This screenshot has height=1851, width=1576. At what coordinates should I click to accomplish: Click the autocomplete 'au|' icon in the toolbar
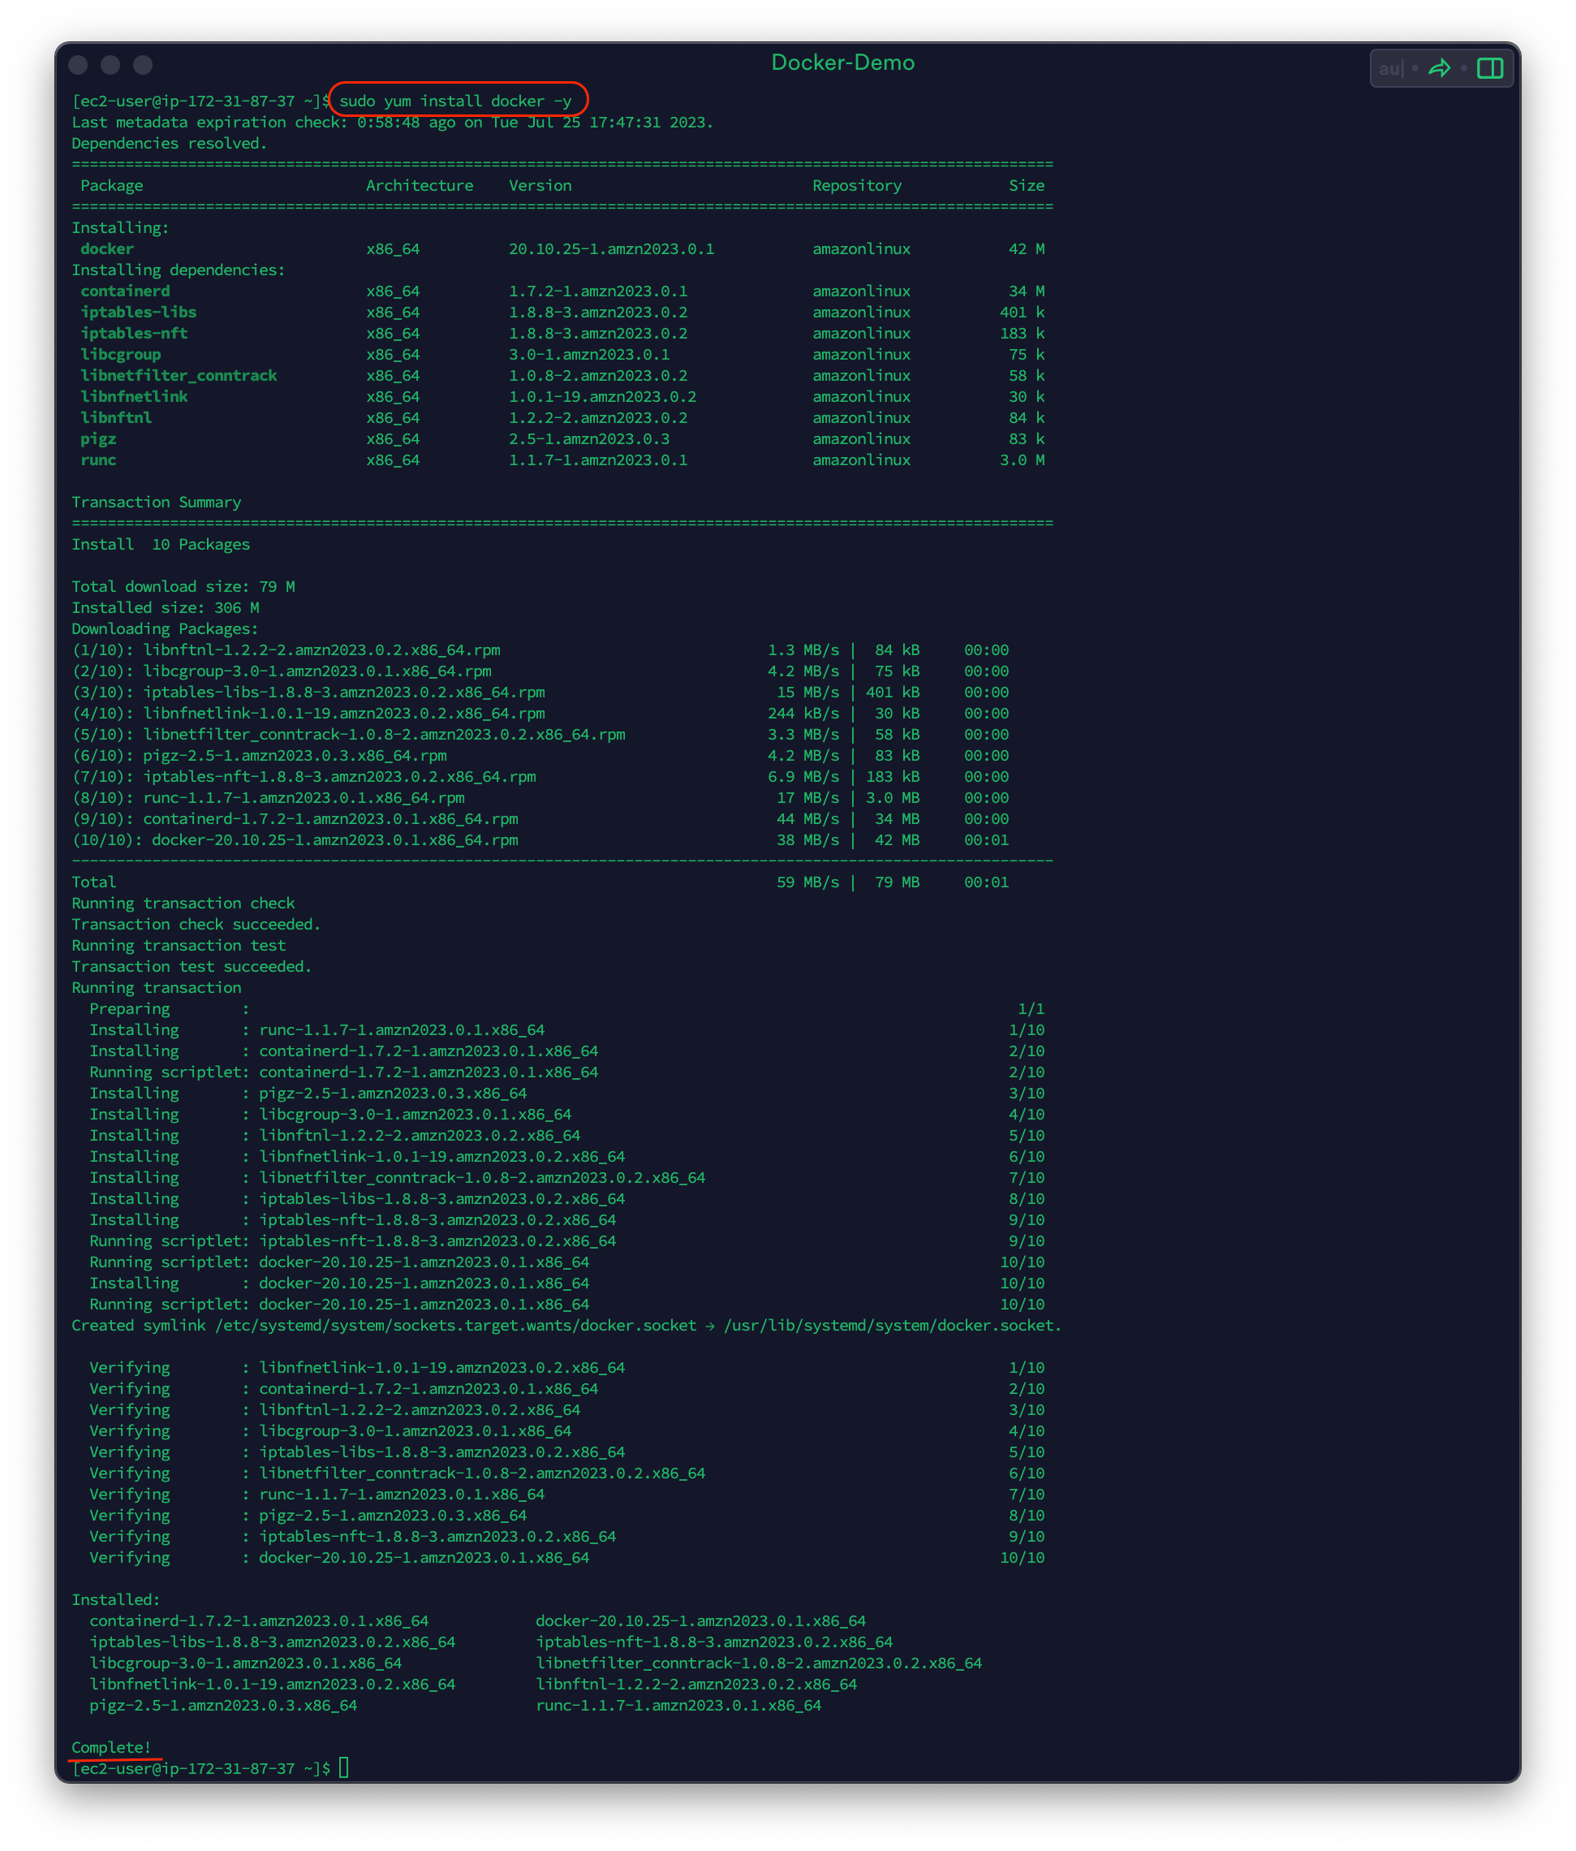(1390, 68)
